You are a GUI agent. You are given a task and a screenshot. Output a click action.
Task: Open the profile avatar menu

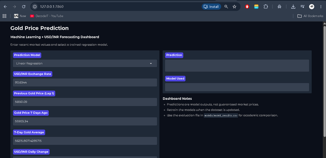tap(311, 7)
